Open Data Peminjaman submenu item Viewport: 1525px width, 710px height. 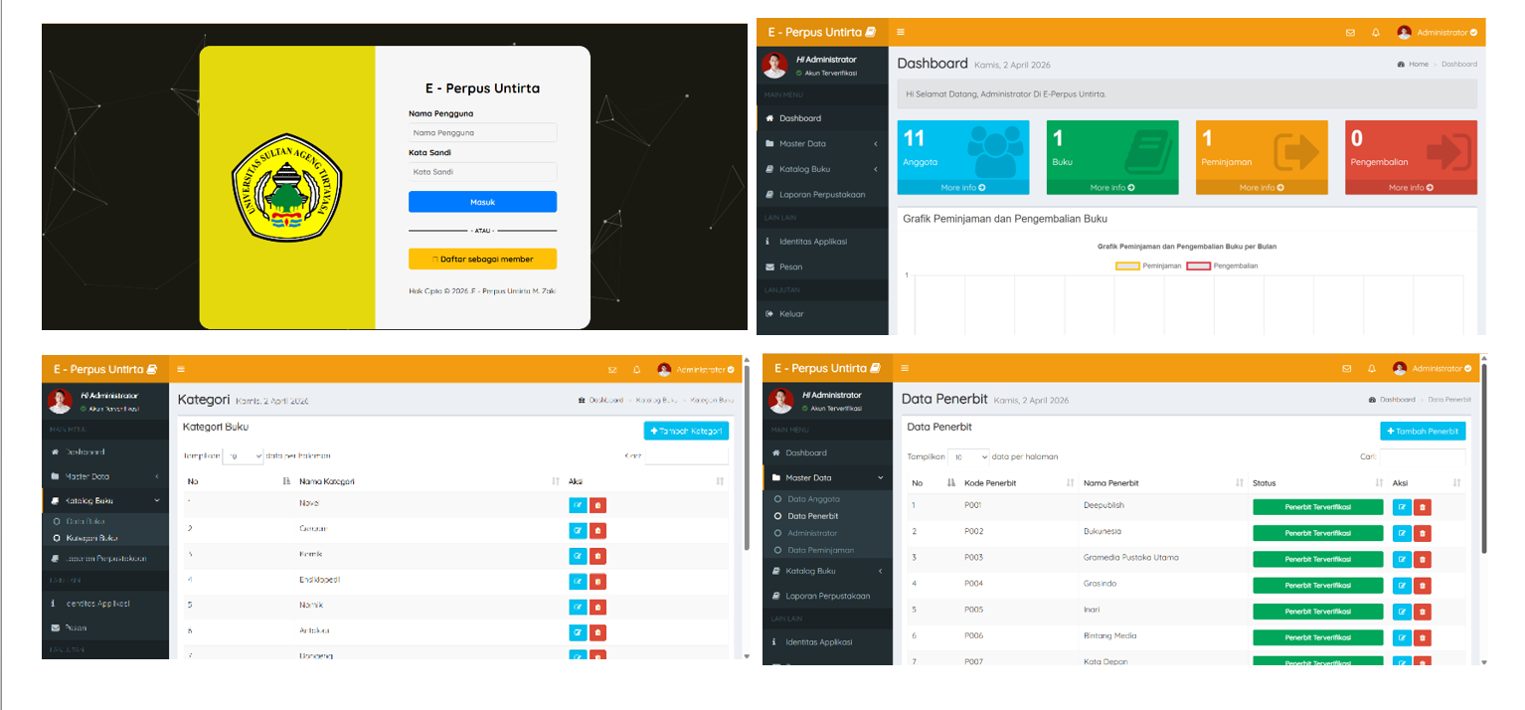coord(820,550)
